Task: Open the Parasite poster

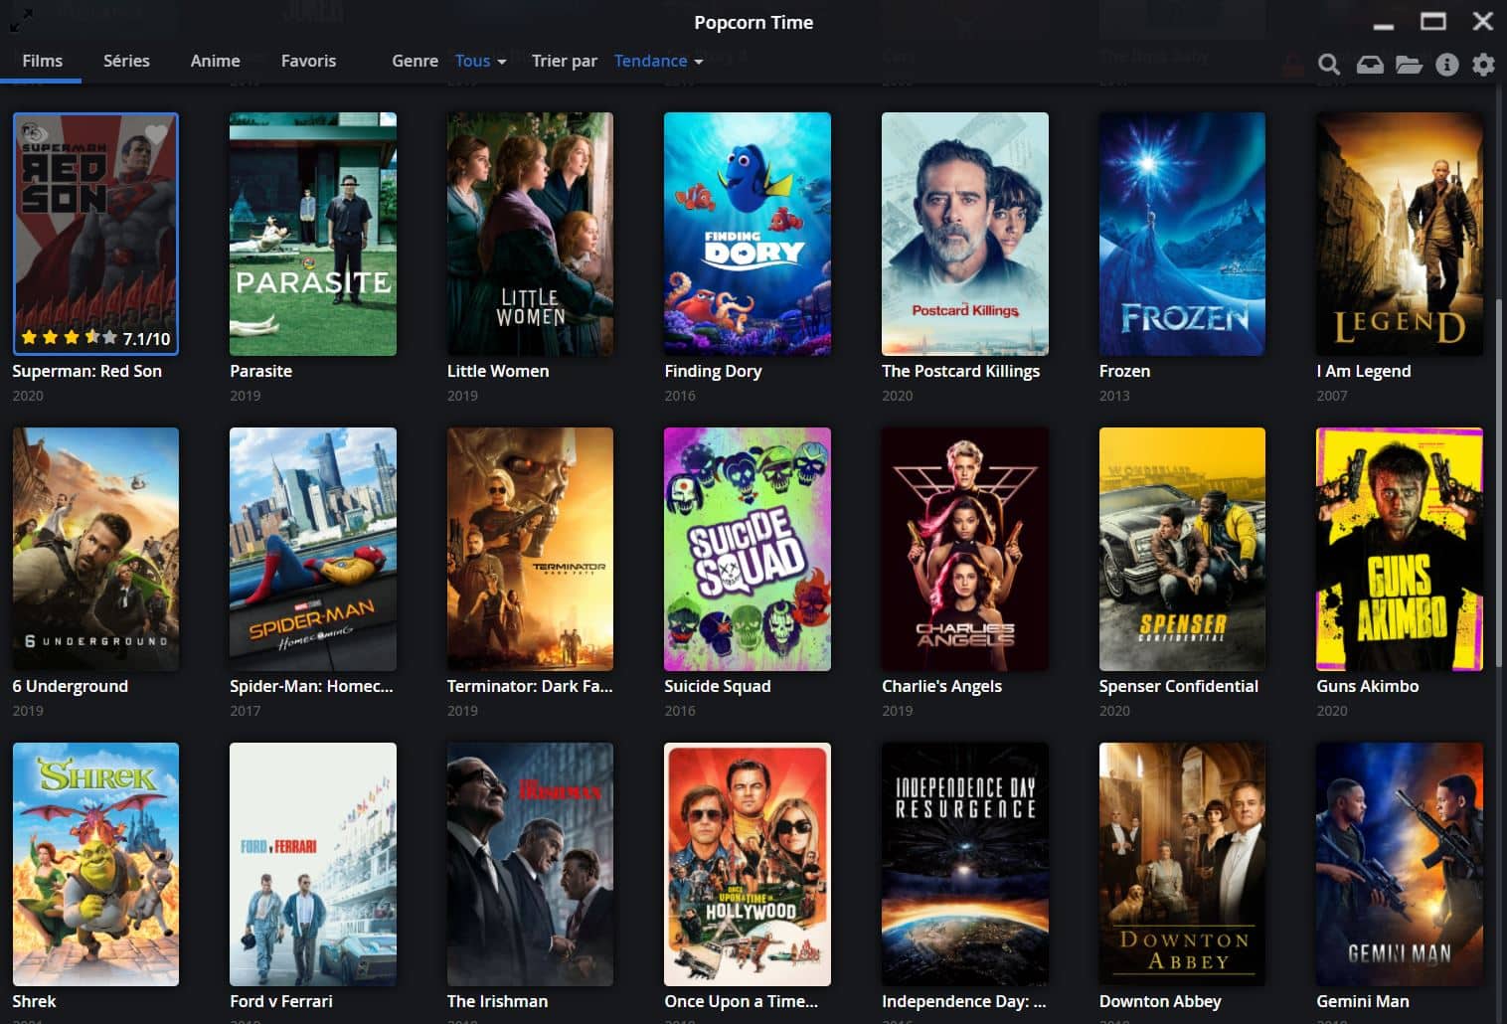Action: click(313, 234)
